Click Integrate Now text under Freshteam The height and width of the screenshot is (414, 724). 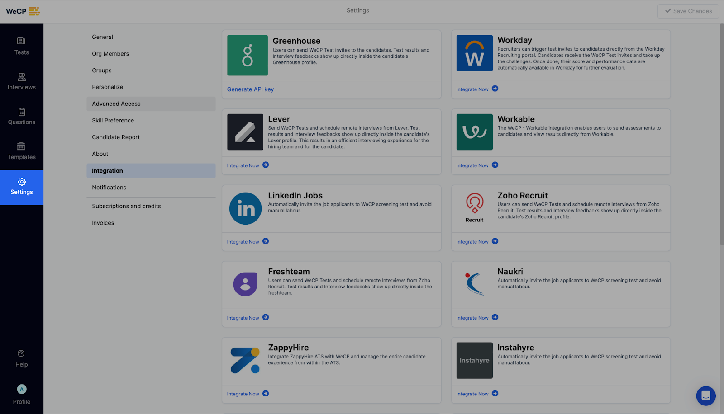[x=243, y=318]
